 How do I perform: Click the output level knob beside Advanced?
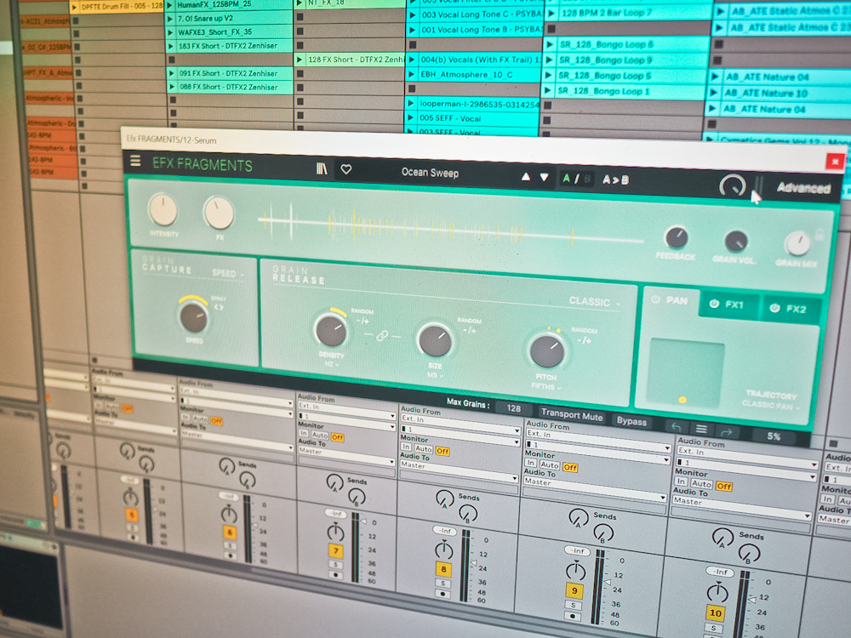tap(732, 185)
